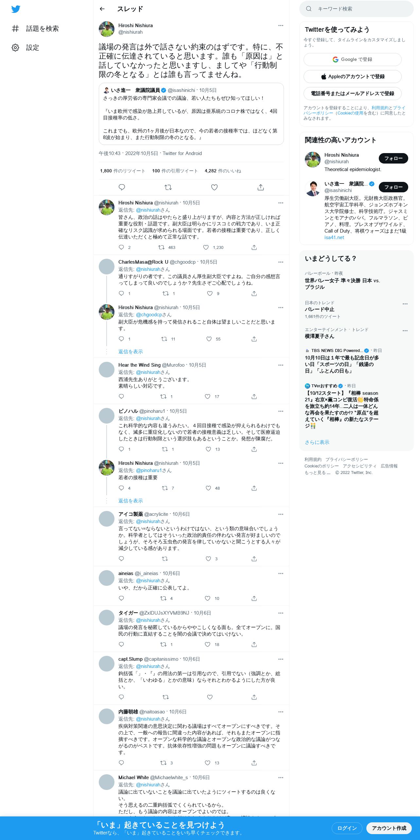Open the three-dot menu beside パレード中止 trend
This screenshot has width=420, height=840.
(x=405, y=304)
